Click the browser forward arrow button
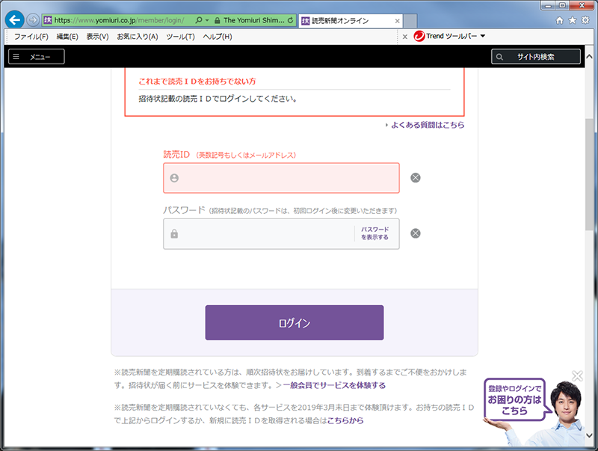 33,20
